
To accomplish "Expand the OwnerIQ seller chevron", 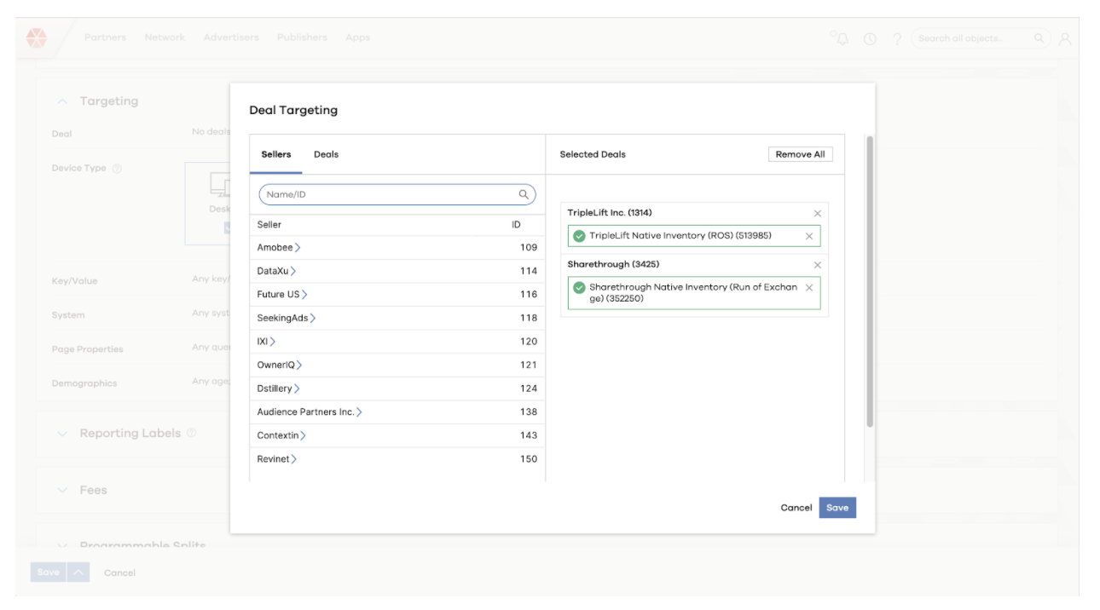I will click(x=299, y=365).
